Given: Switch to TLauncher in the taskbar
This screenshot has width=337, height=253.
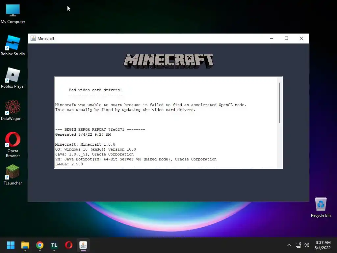Looking at the screenshot, I should point(54,245).
